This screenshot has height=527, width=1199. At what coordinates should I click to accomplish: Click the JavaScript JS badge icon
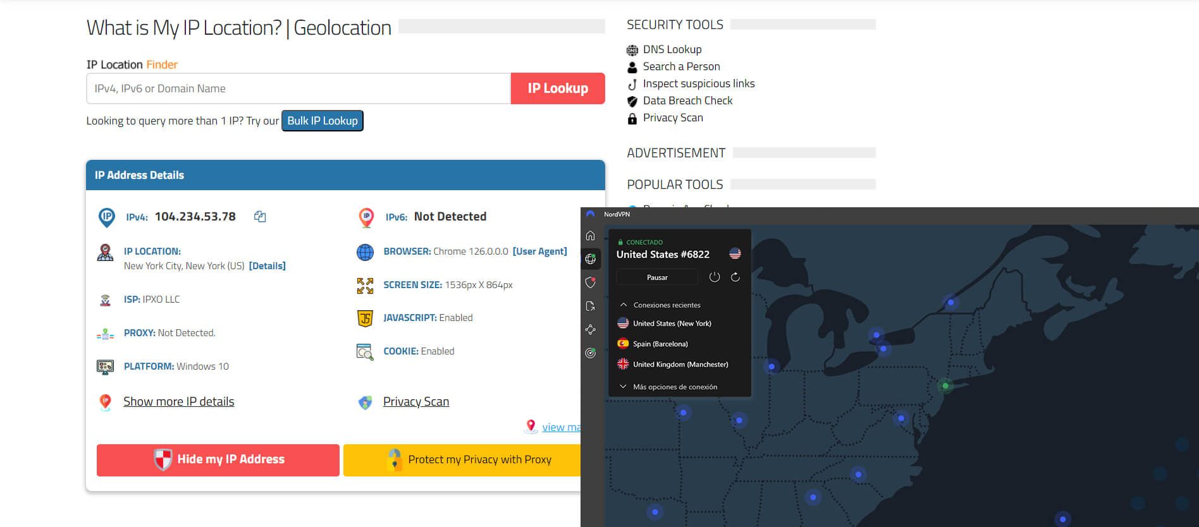click(365, 318)
